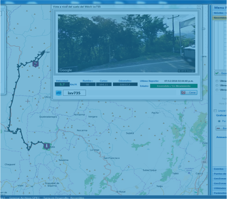Click the Ultimo Reporte date 07/12/2016
This screenshot has height=199, width=227.
(x=179, y=81)
